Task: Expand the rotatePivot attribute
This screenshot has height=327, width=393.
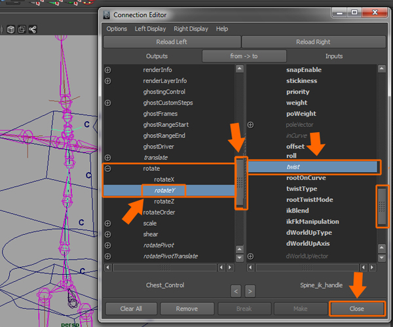Action: pos(108,245)
